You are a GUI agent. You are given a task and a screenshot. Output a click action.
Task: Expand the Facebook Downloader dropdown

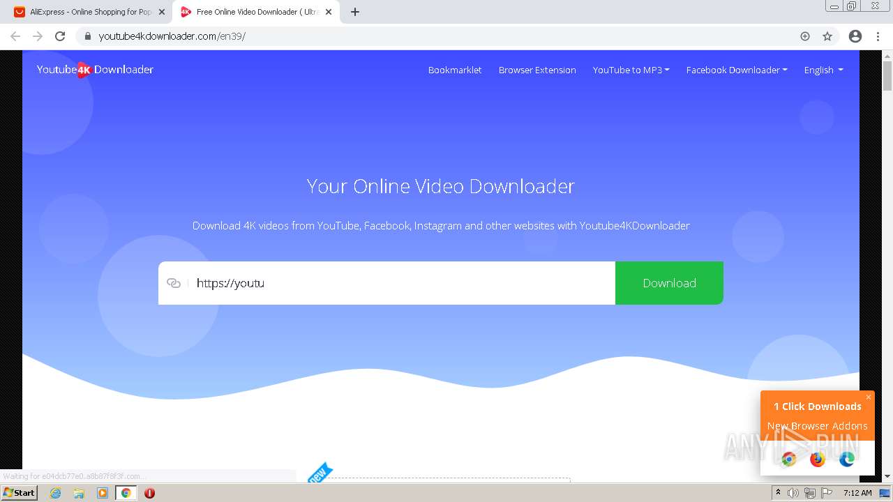(737, 70)
